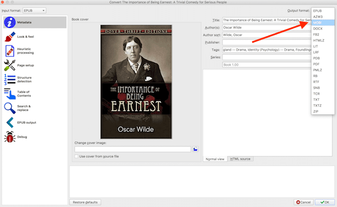Image resolution: width=337 pixels, height=207 pixels.
Task: Click the Author(s) field with Oscar Wilde
Action: point(266,27)
